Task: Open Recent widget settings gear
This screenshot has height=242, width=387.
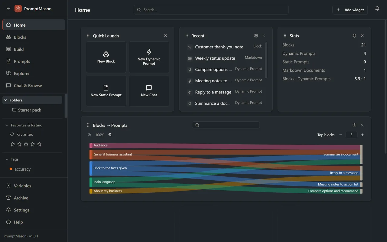Action: (256, 36)
